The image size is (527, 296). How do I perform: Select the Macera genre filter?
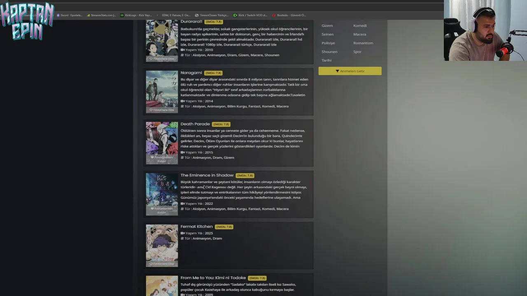click(359, 34)
